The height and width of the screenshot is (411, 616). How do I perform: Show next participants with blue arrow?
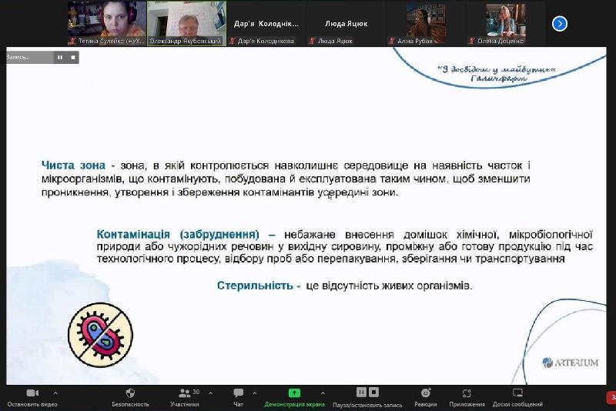[x=560, y=24]
